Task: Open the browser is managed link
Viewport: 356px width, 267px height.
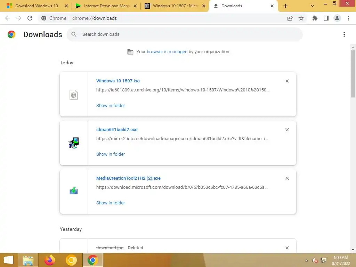Action: click(167, 52)
